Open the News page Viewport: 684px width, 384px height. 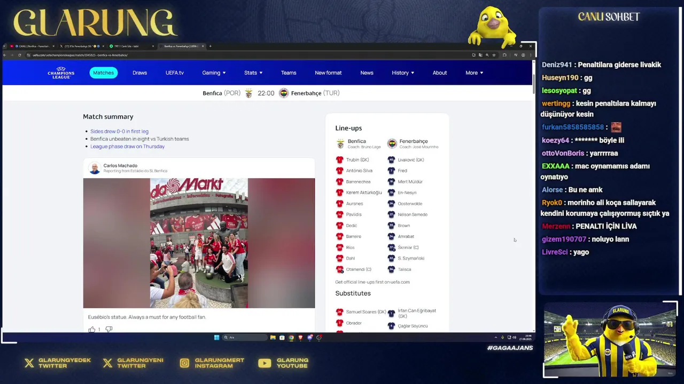(367, 73)
